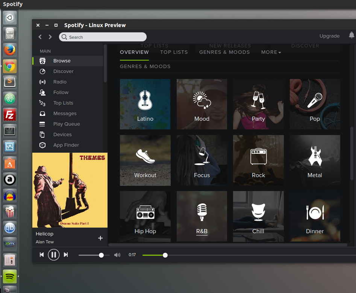This screenshot has height=293, width=356.
Task: Switch to the TOP LISTS tab
Action: coord(174,52)
